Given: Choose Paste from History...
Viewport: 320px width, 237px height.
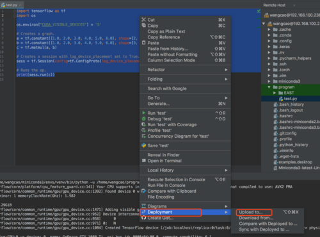Looking at the screenshot, I should [x=185, y=49].
